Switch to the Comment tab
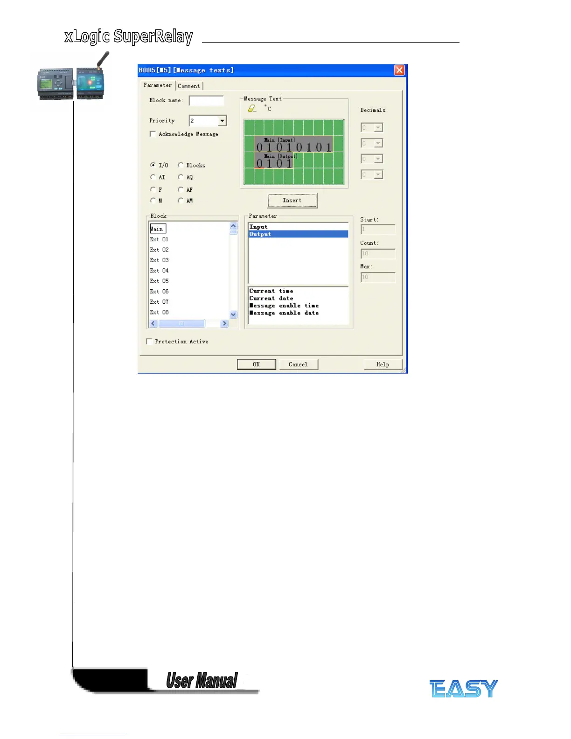Screen dimensions: 571x739 [x=189, y=86]
